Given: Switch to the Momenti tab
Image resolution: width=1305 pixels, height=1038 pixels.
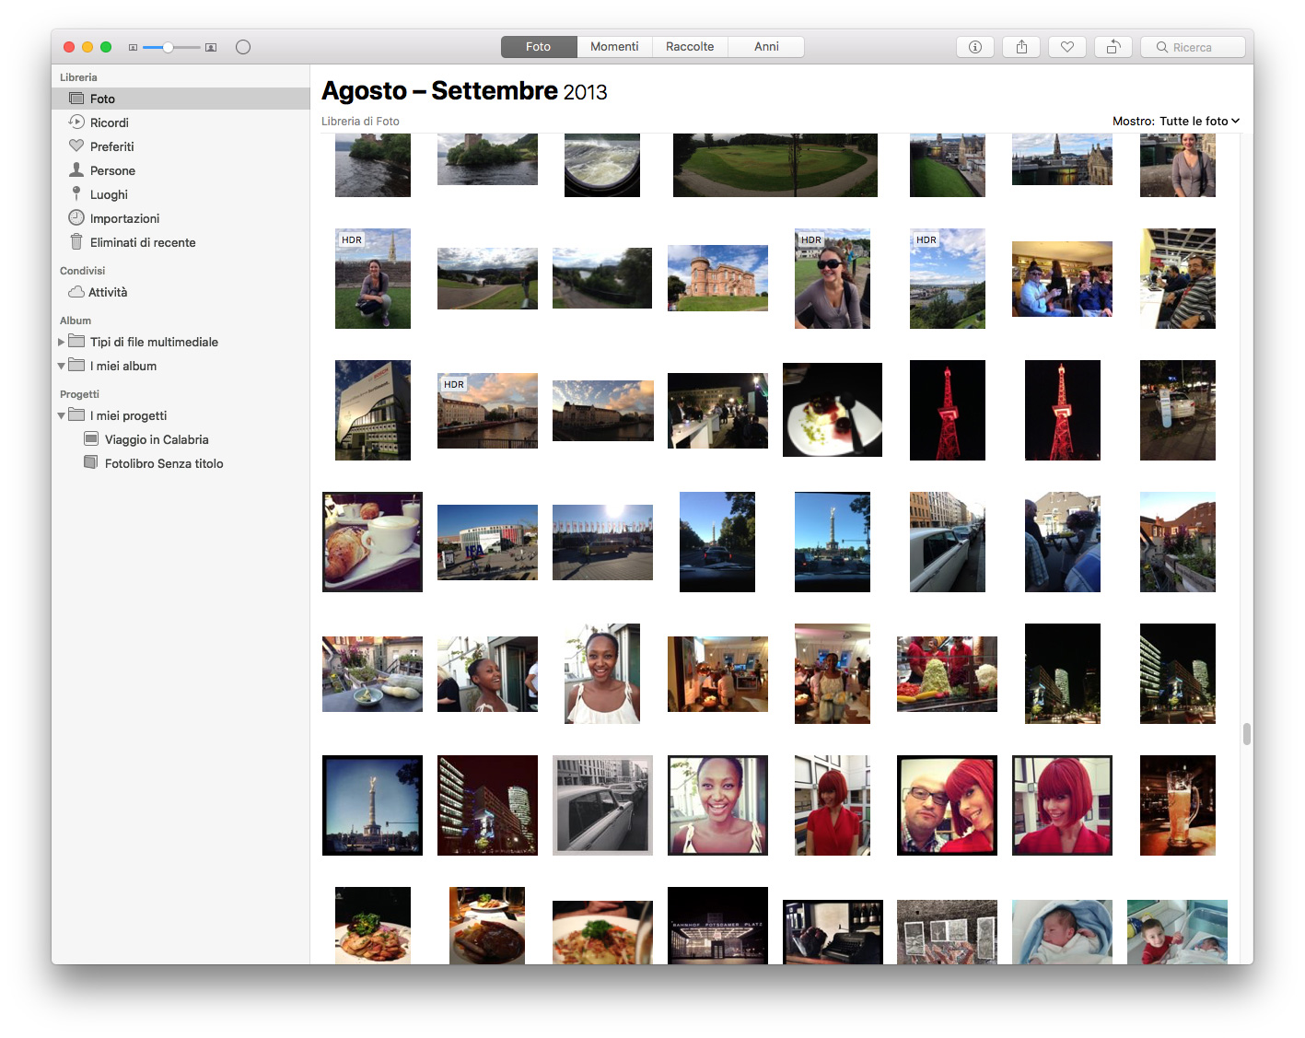Looking at the screenshot, I should tap(614, 47).
